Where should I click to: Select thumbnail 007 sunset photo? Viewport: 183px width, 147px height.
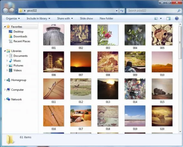coord(81,62)
